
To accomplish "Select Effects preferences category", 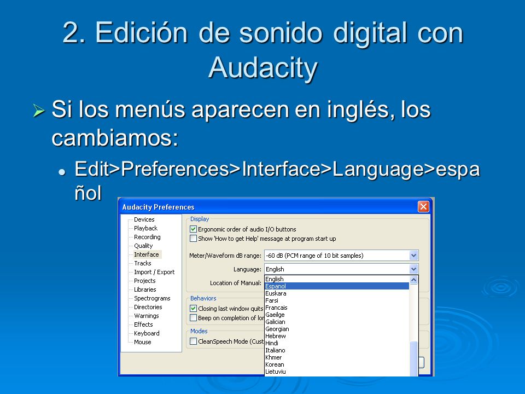I will [143, 325].
